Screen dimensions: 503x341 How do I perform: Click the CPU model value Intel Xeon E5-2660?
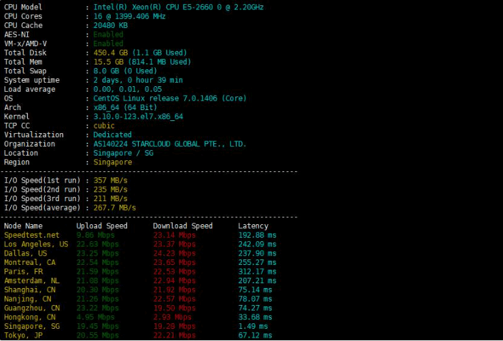(178, 7)
